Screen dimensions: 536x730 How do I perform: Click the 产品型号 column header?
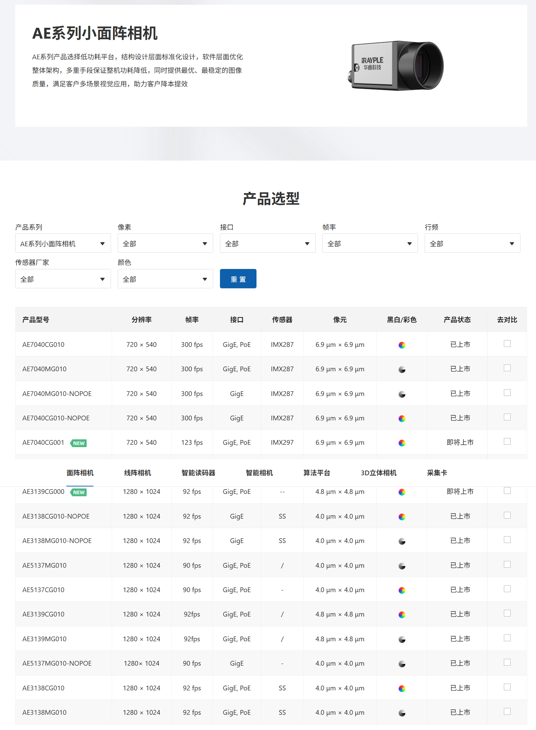(x=36, y=320)
